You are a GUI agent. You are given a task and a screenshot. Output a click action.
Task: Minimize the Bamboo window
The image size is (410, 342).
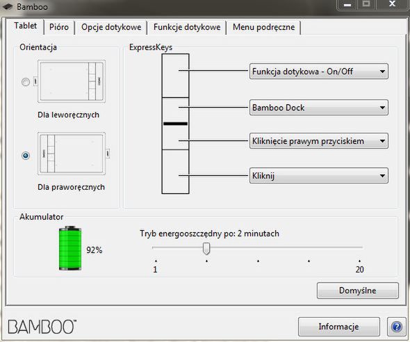click(347, 5)
